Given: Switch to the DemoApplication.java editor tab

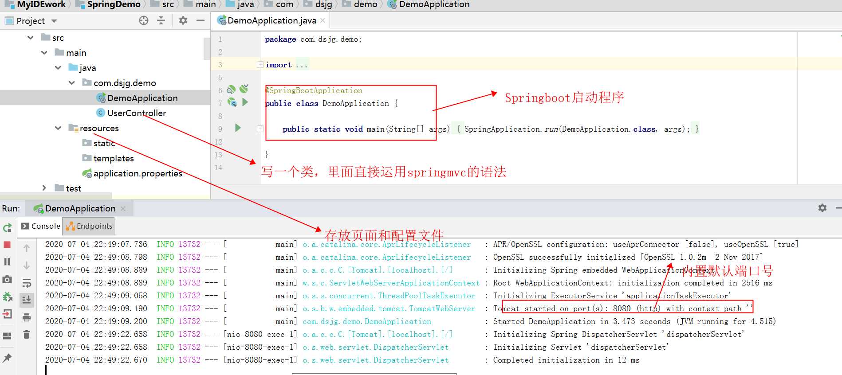Looking at the screenshot, I should [271, 20].
